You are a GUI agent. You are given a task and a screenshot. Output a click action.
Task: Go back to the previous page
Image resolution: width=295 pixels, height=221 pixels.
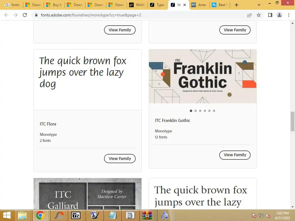coord(6,15)
